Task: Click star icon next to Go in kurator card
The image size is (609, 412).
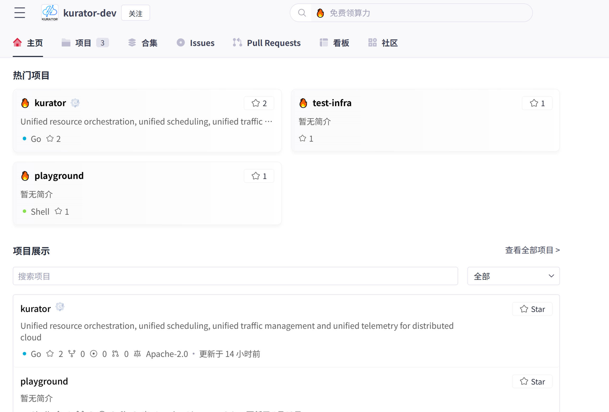Action: [50, 139]
